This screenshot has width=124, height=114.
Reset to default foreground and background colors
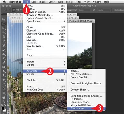(2, 105)
